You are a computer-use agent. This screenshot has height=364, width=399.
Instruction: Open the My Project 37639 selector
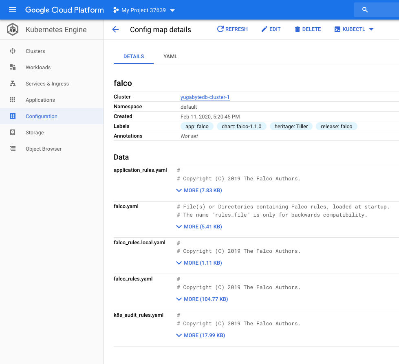tap(144, 10)
